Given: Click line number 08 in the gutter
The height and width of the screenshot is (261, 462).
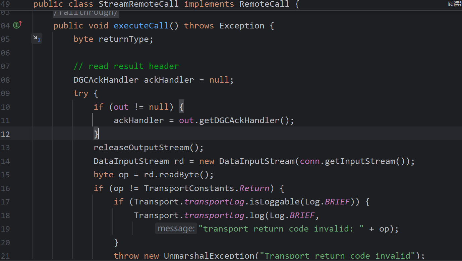Looking at the screenshot, I should [5, 80].
